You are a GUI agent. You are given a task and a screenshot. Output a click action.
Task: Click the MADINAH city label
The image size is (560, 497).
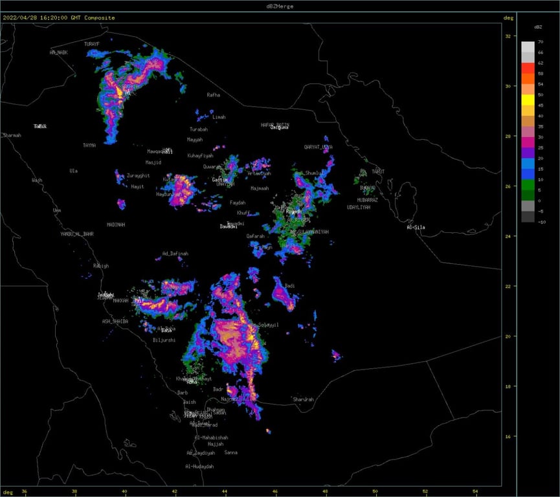116,225
